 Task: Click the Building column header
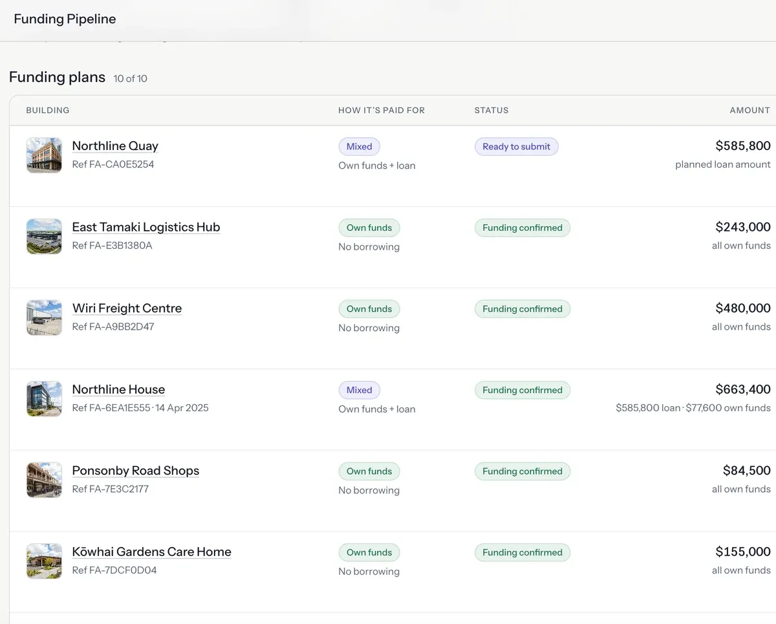[x=48, y=111]
